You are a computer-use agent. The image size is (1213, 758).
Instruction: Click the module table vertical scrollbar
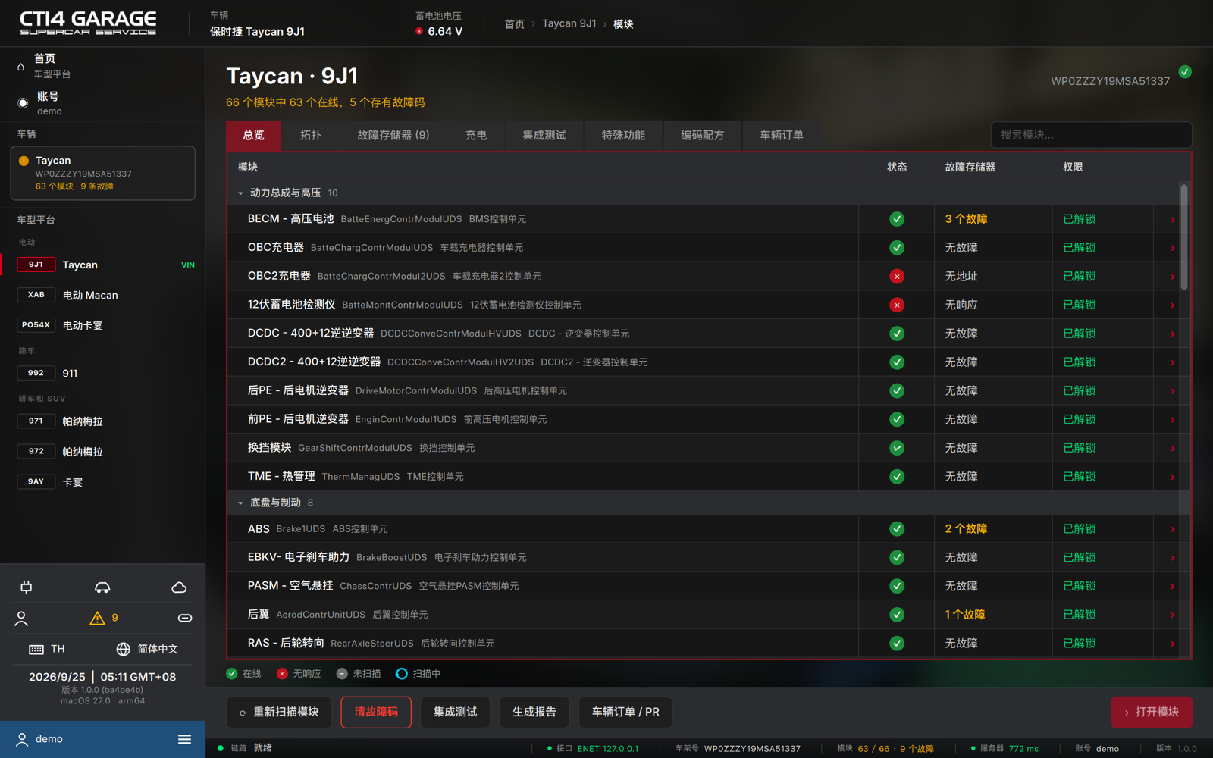click(1184, 236)
